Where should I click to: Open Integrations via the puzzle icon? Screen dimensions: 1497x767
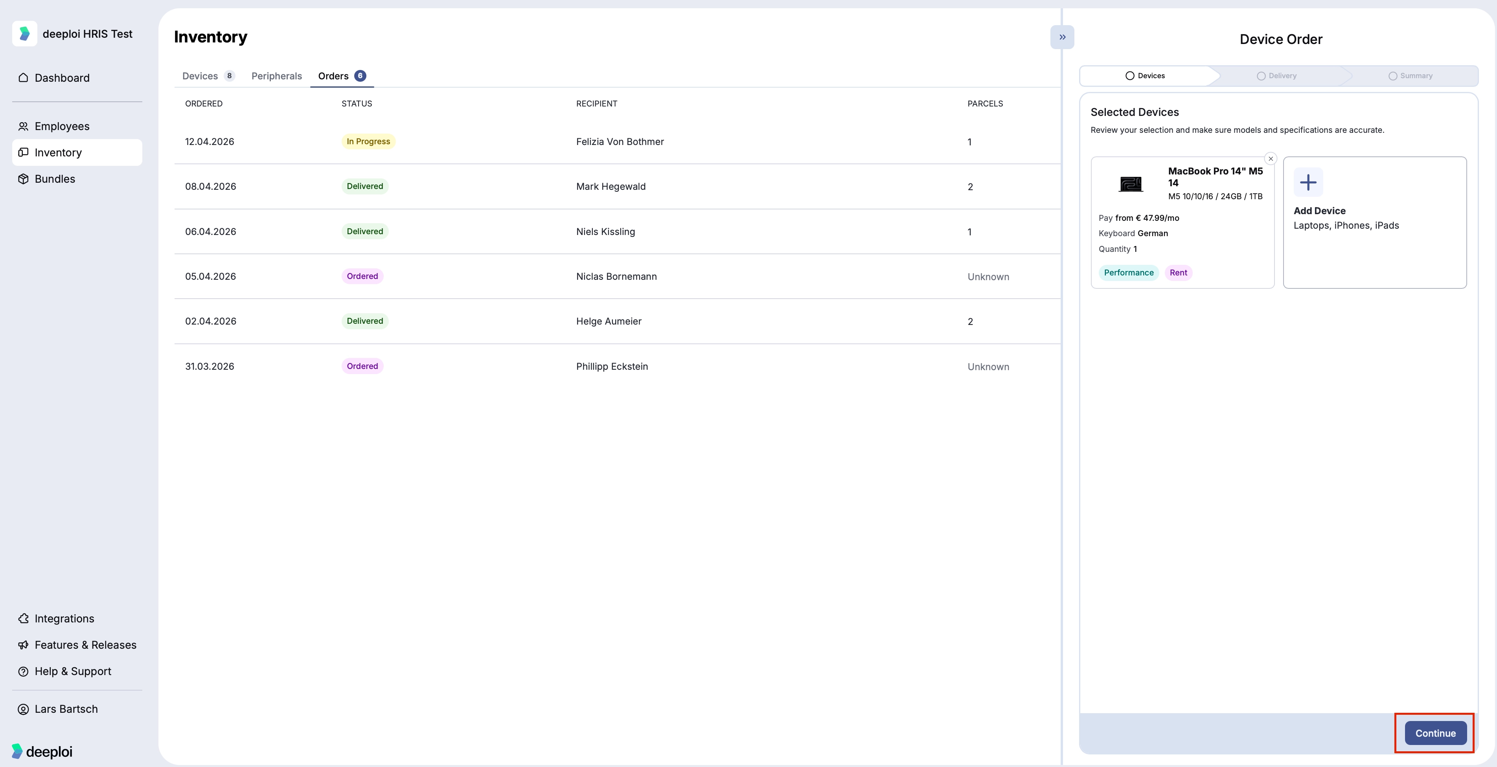tap(23, 619)
